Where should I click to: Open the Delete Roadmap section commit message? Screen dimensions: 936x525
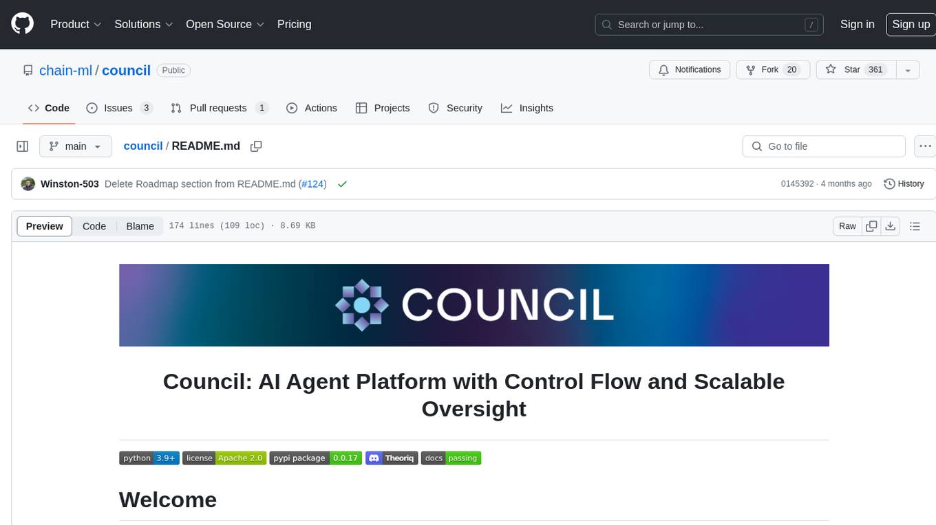[200, 184]
